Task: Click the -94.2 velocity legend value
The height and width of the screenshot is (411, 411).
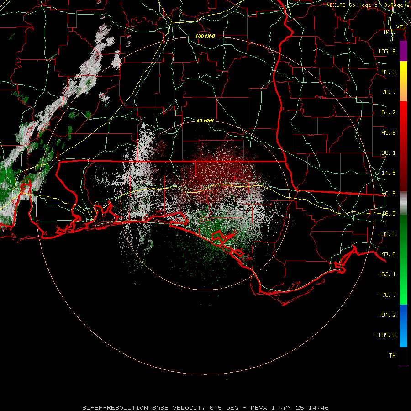Action: coord(387,315)
